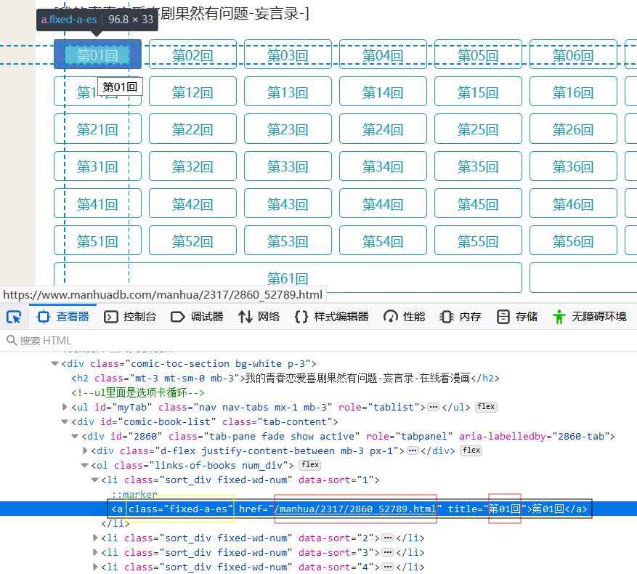Collapse the comic-toc-section div node
Viewport: 637px width, 574px height.
pos(55,363)
